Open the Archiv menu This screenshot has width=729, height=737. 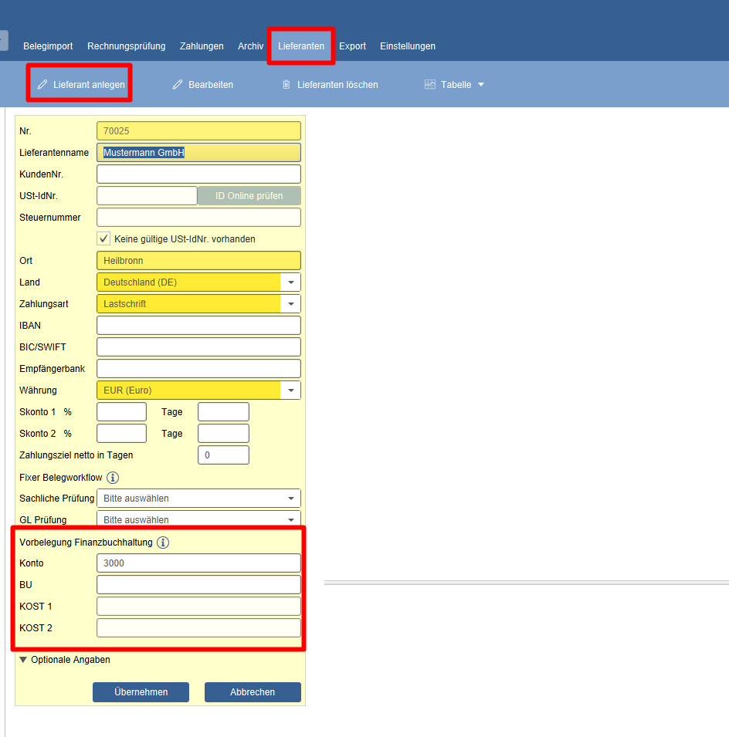pos(251,46)
